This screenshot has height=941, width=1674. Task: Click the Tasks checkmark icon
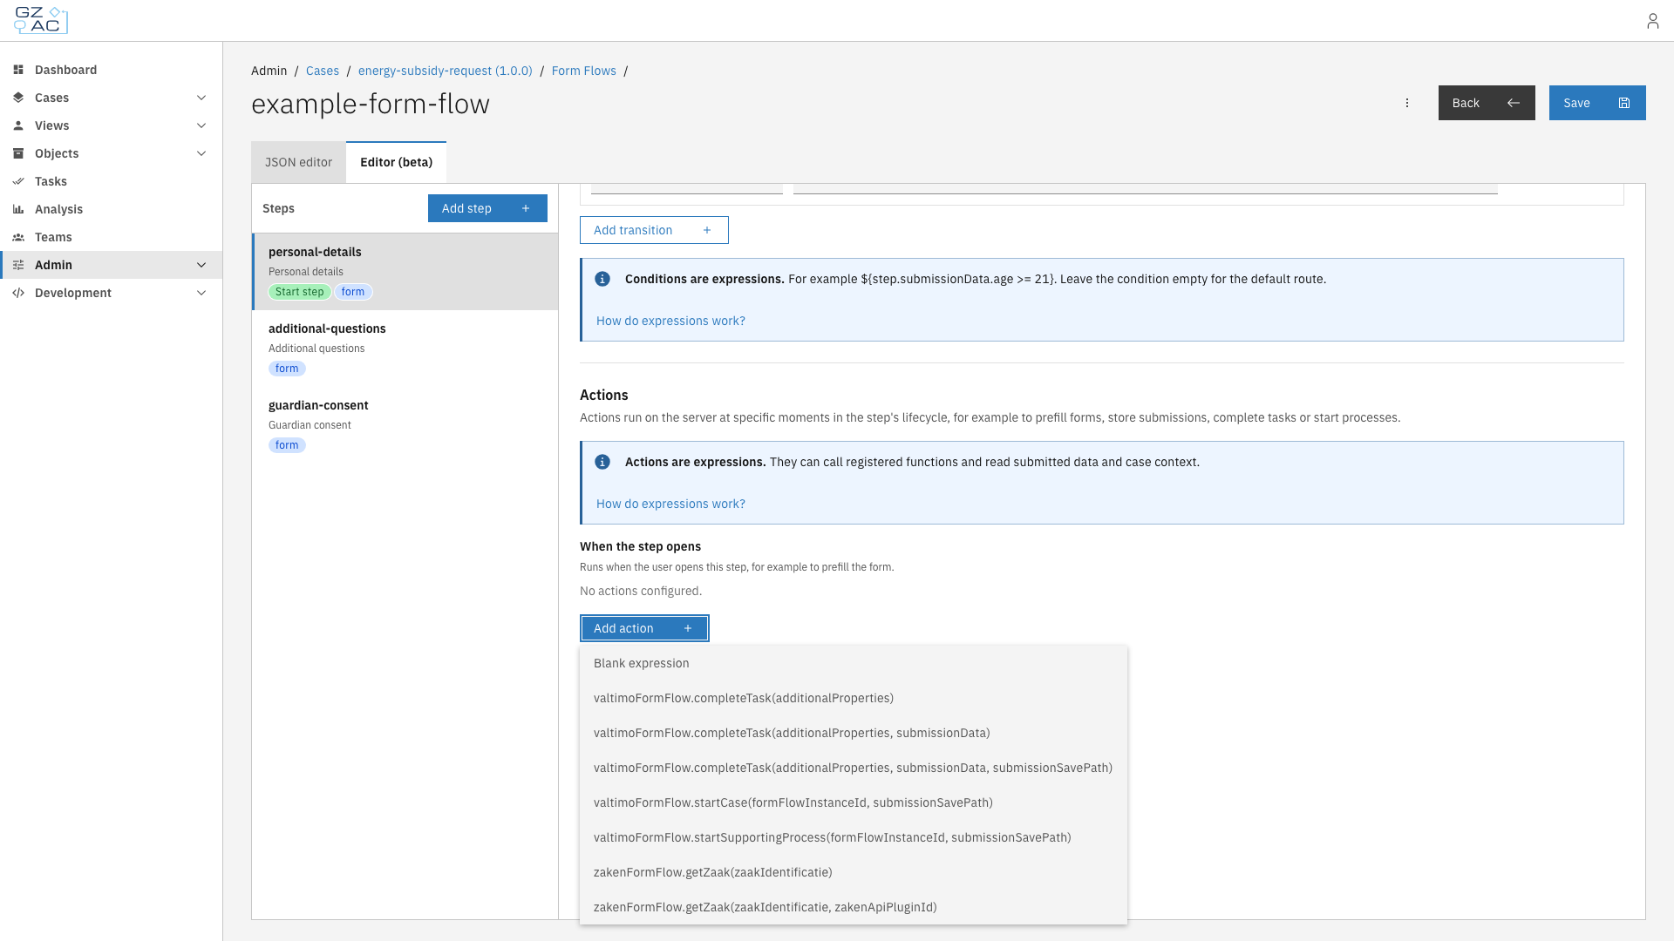coord(18,181)
